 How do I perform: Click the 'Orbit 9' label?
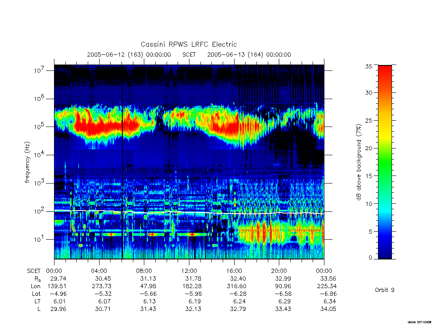click(x=385, y=290)
